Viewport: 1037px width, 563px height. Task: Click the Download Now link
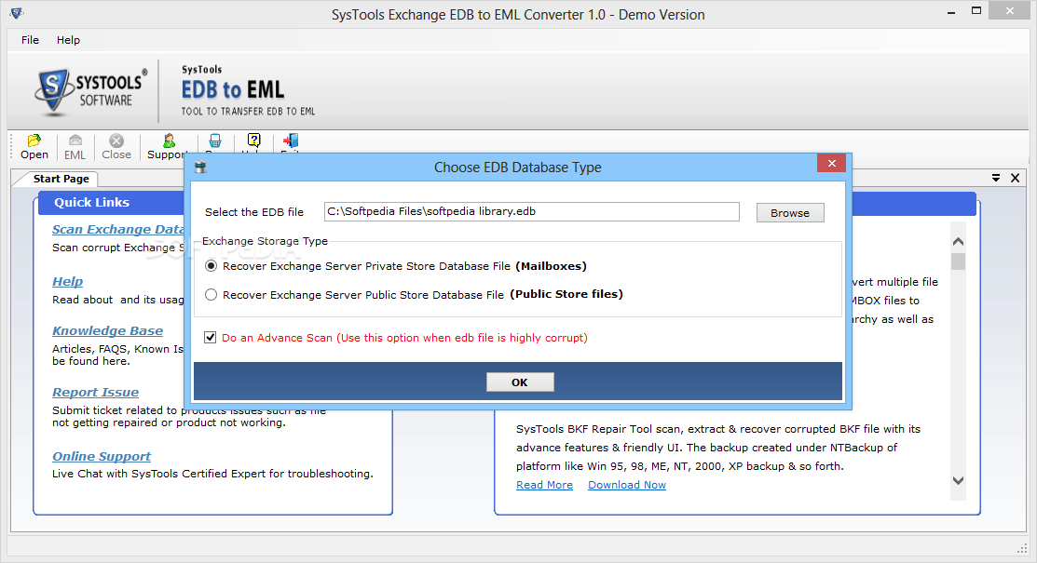pyautogui.click(x=627, y=485)
